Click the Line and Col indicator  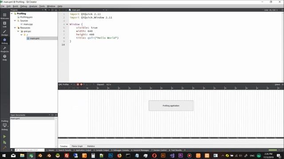[271, 10]
